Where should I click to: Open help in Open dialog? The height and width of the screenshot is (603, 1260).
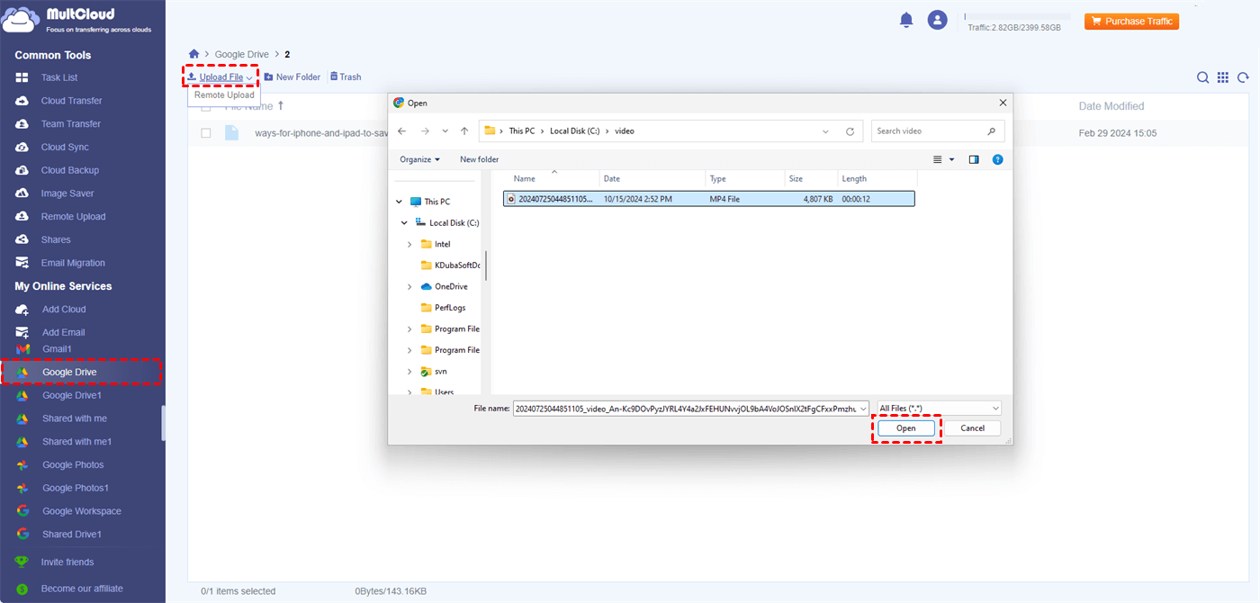997,159
